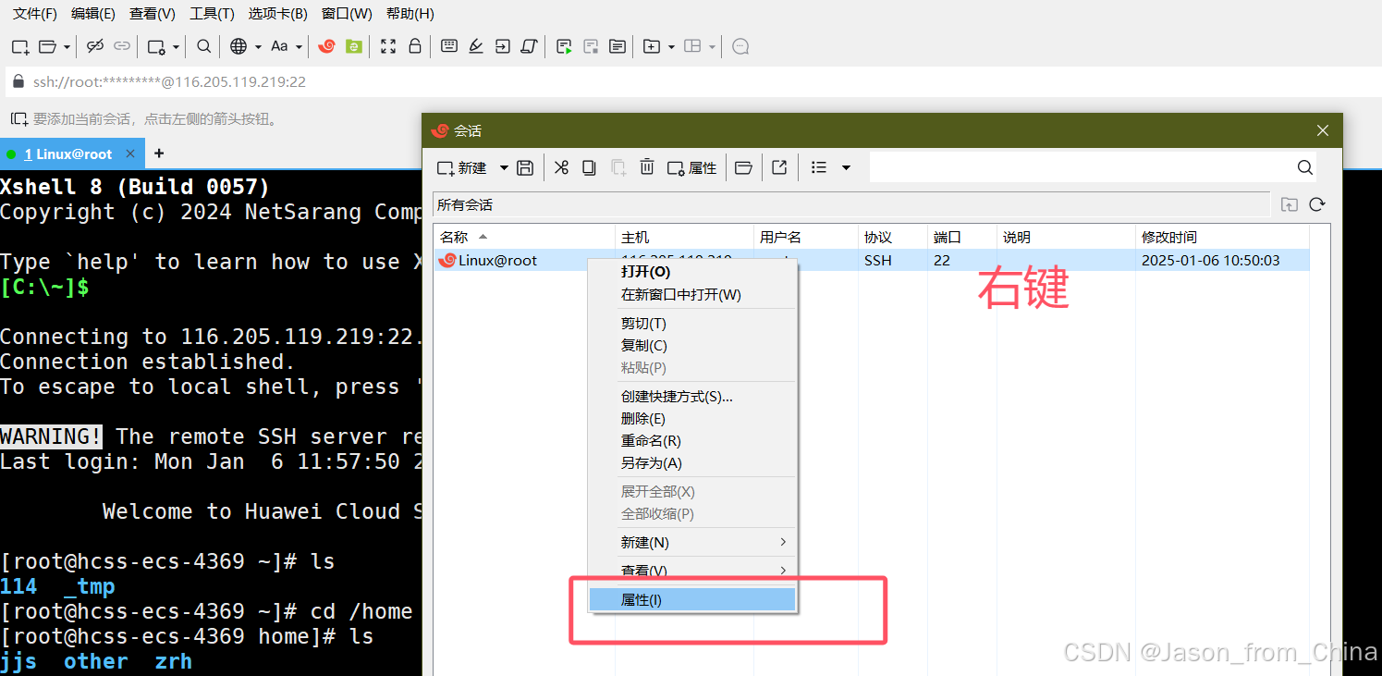Screen dimensions: 1382x676
Task: Click the search magnifier in Sessions dialog
Action: pos(1305,167)
